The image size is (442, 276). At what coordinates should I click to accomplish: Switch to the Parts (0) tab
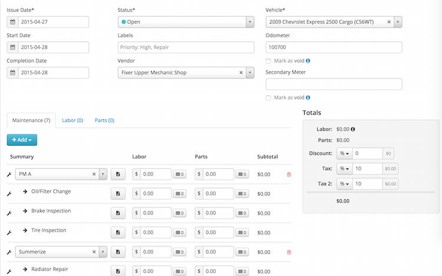(x=104, y=120)
